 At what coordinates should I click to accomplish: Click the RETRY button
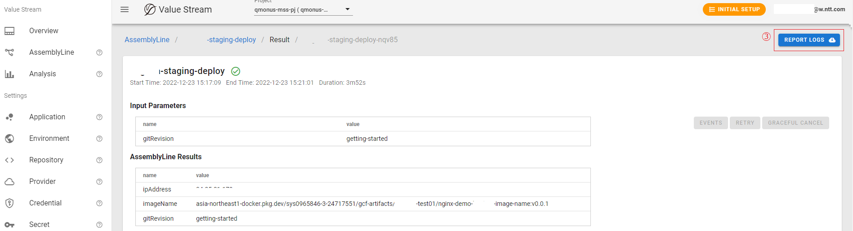pyautogui.click(x=745, y=123)
